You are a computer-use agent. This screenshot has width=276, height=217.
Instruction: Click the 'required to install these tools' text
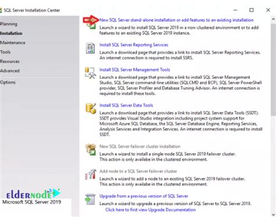click(x=128, y=94)
